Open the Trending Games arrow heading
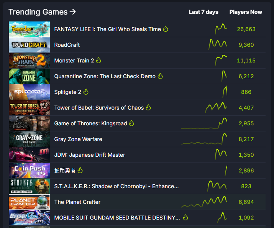This screenshot has height=228, width=274. click(42, 12)
